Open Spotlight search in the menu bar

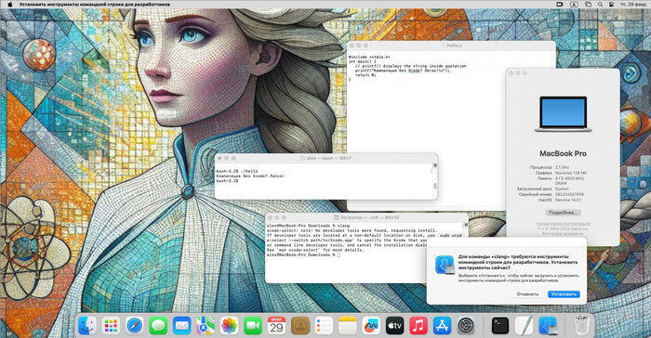coord(600,4)
